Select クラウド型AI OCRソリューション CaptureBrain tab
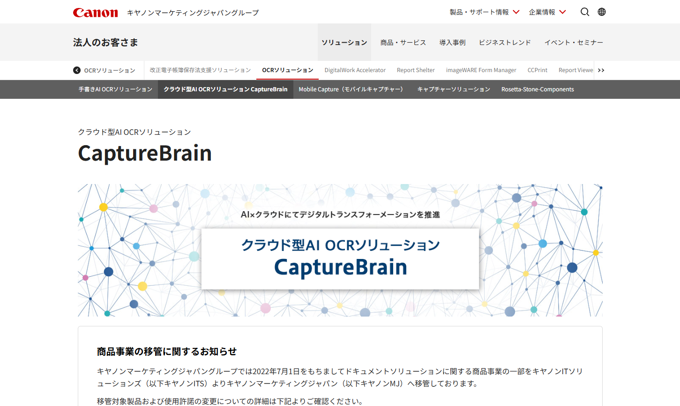Screen dimensions: 680x406 pyautogui.click(x=225, y=89)
